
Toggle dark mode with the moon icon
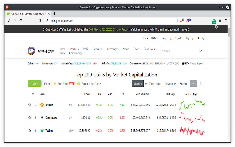(203, 38)
